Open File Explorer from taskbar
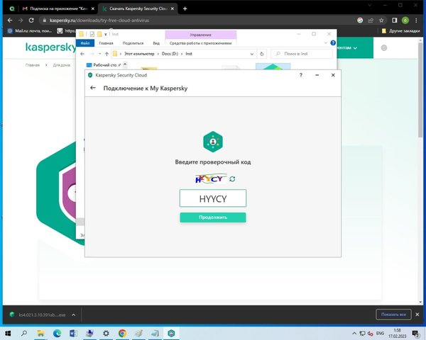Image resolution: width=426 pixels, height=340 pixels. point(40,333)
